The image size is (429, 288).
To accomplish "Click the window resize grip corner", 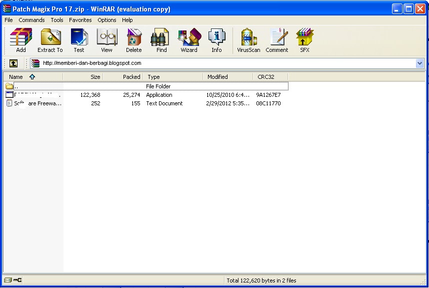I will (424, 282).
